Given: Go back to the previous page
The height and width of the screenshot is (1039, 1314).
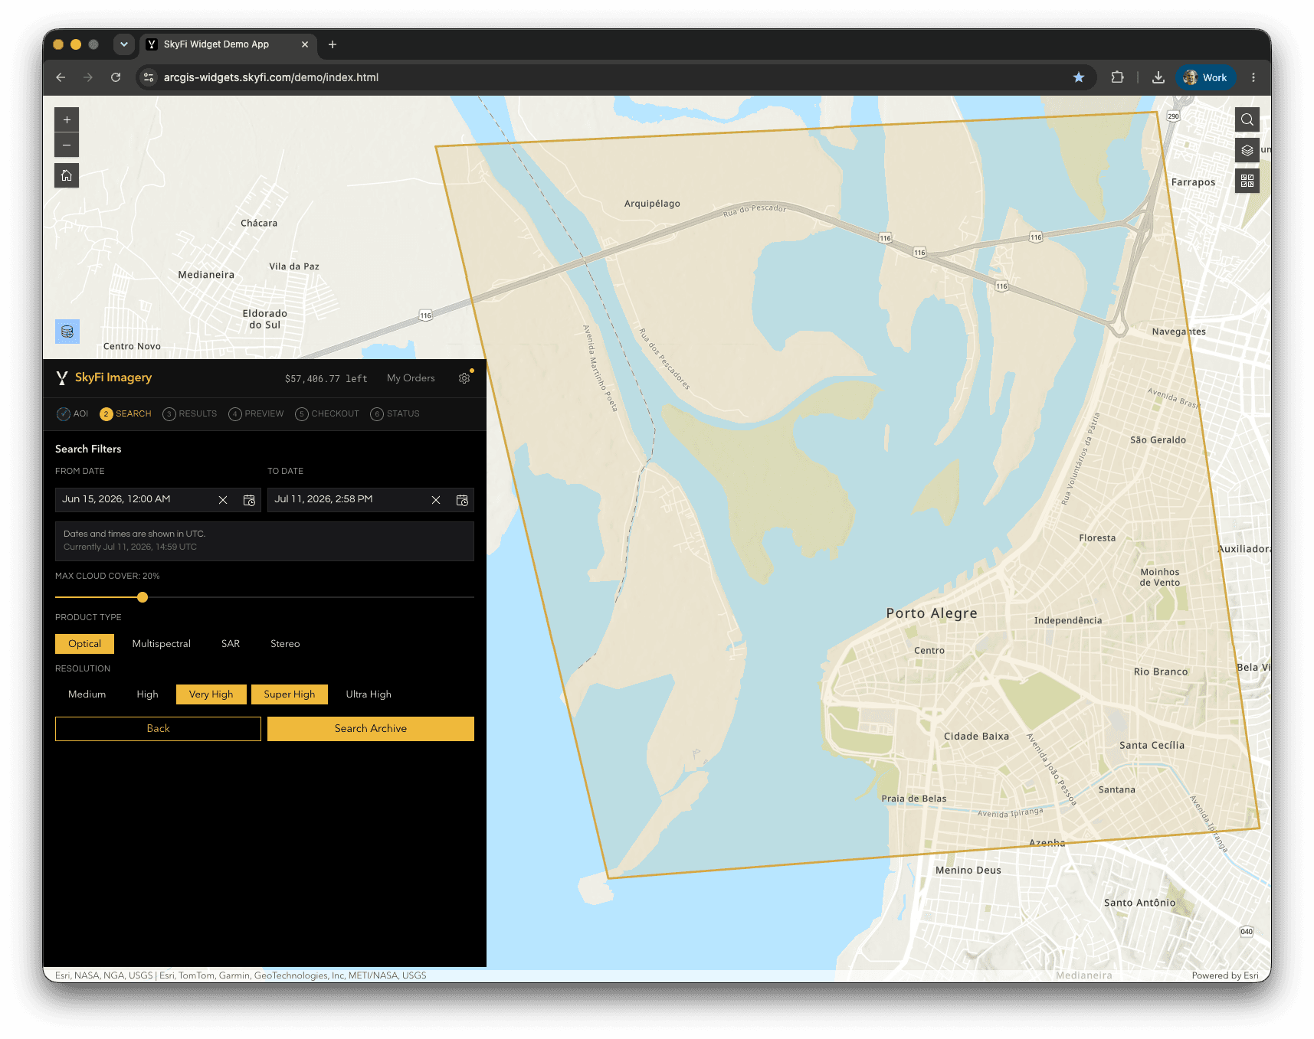Looking at the screenshot, I should coord(61,77).
